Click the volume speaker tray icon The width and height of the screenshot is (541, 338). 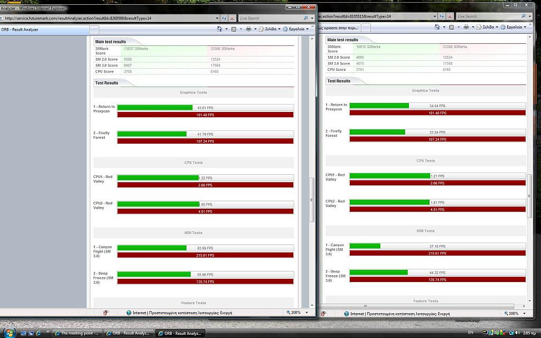[x=518, y=333]
